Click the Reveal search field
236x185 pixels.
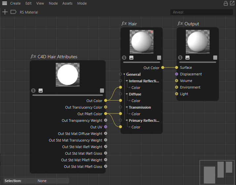tap(201, 12)
